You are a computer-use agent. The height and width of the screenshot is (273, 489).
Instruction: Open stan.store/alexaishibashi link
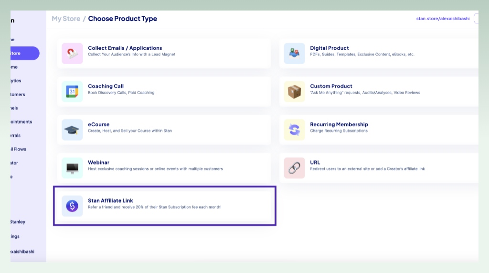[x=443, y=19]
